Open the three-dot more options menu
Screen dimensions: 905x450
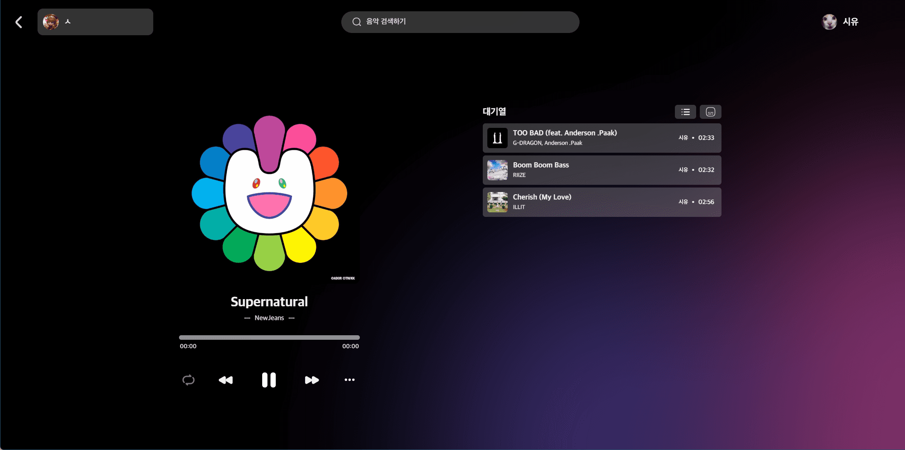coord(349,380)
